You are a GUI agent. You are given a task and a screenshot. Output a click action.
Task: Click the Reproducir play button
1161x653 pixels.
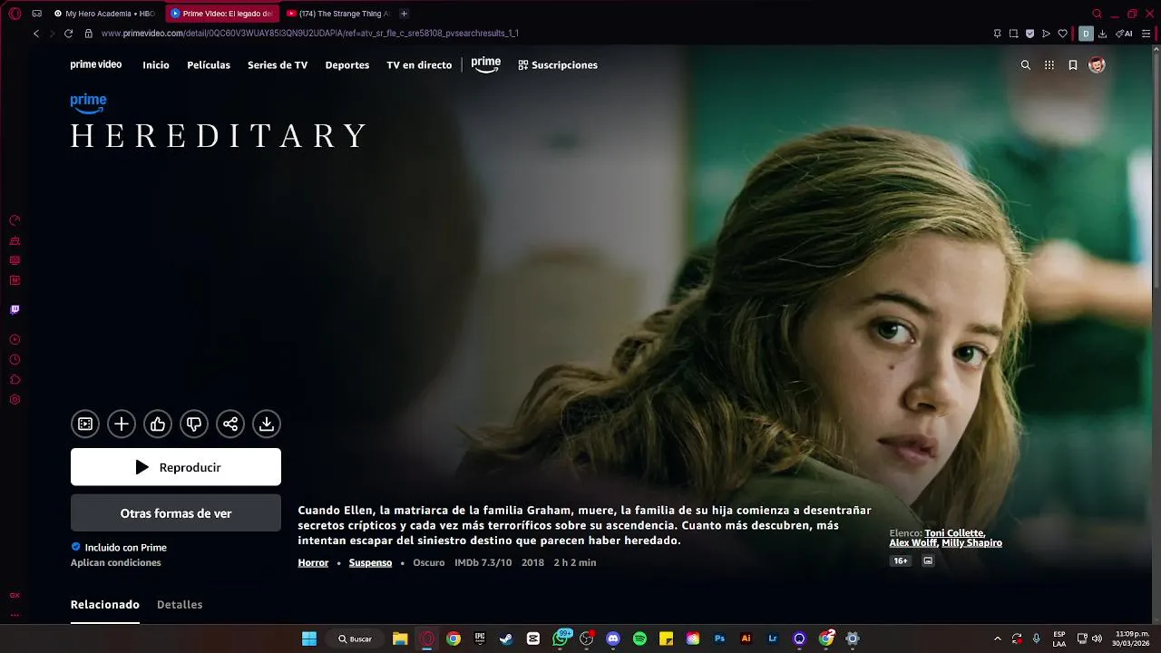click(x=176, y=467)
